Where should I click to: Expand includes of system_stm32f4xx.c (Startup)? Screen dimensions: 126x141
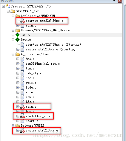18,49
